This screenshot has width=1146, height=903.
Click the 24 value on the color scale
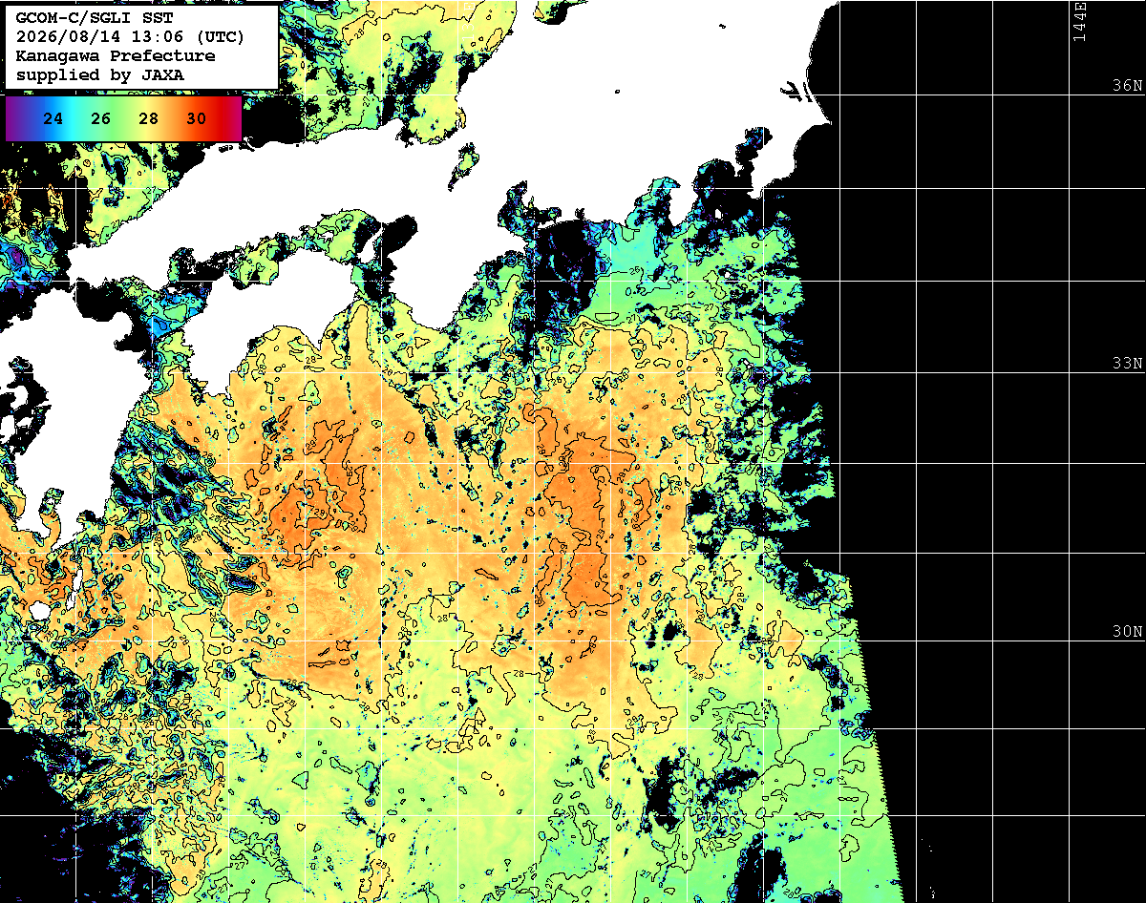pyautogui.click(x=53, y=118)
